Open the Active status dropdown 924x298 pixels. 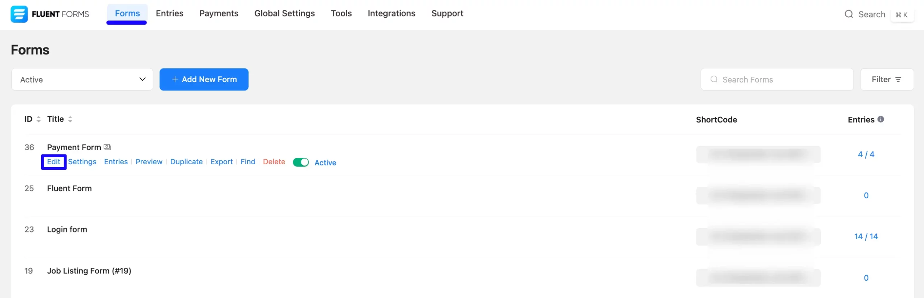pyautogui.click(x=82, y=79)
